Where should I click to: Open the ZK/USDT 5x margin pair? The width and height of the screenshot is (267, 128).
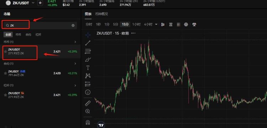click(40, 95)
